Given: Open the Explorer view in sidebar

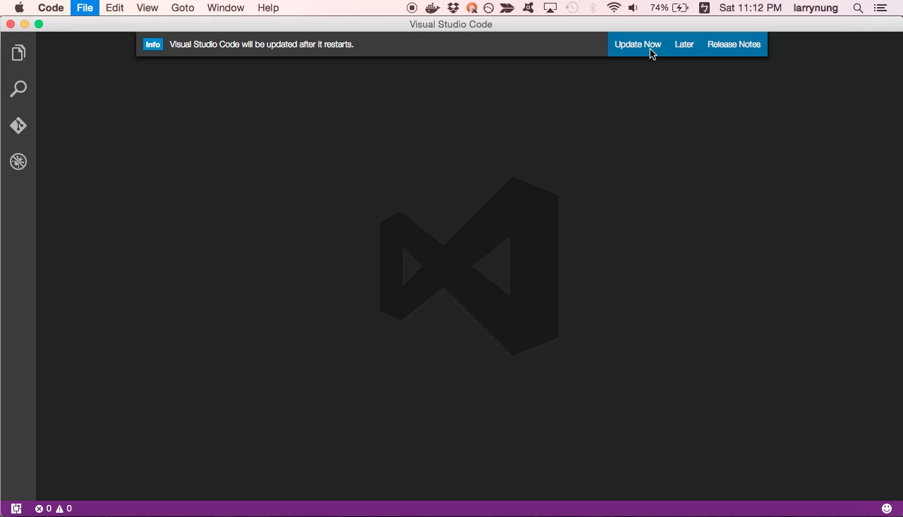Looking at the screenshot, I should point(18,53).
